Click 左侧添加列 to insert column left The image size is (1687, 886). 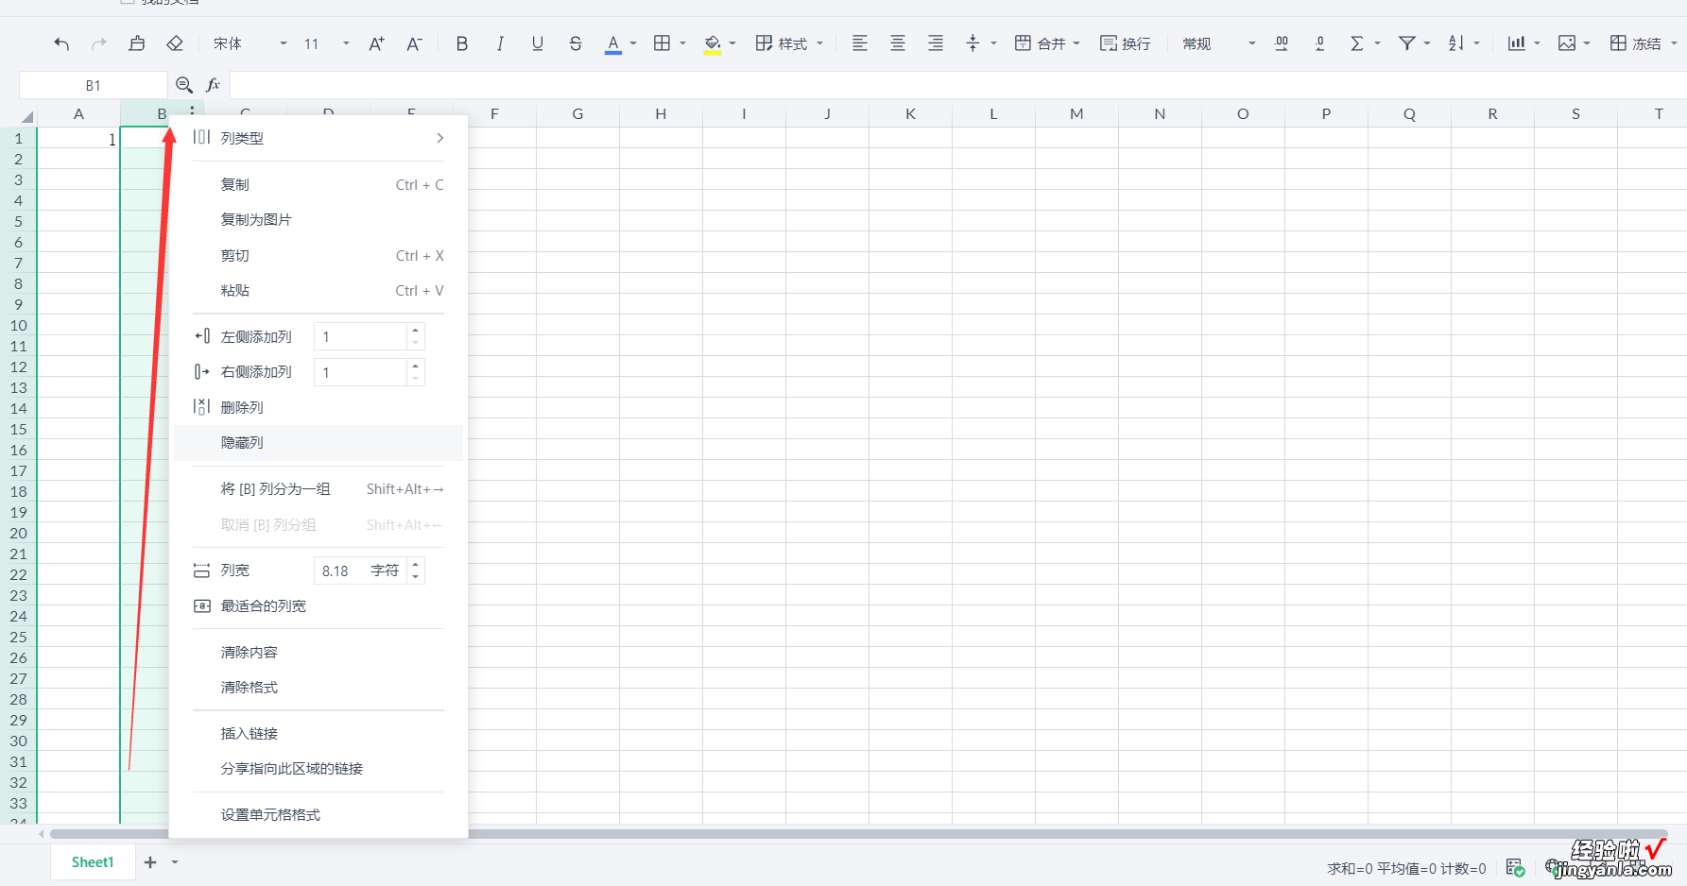pyautogui.click(x=256, y=336)
